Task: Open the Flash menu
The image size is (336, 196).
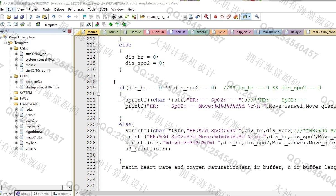Action: tap(46, 9)
